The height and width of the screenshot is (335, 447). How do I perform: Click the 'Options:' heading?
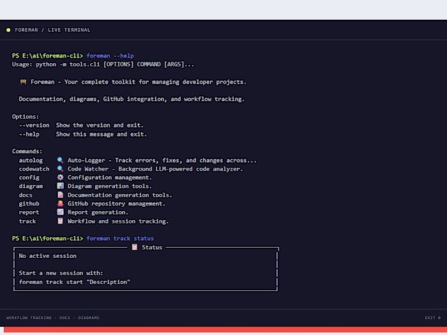coord(26,117)
